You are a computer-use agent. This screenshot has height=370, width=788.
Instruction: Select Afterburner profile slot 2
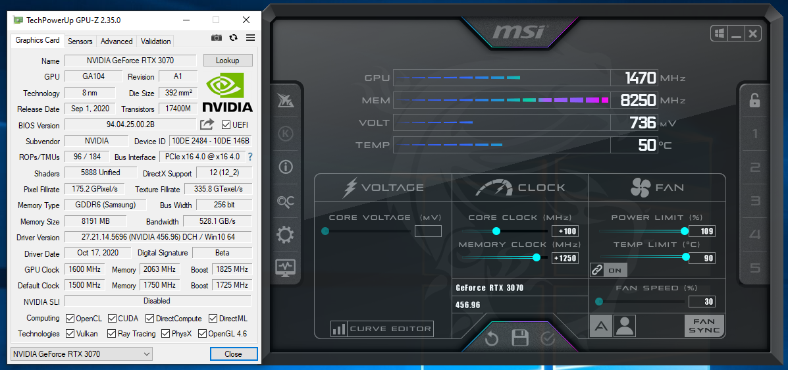coord(755,167)
